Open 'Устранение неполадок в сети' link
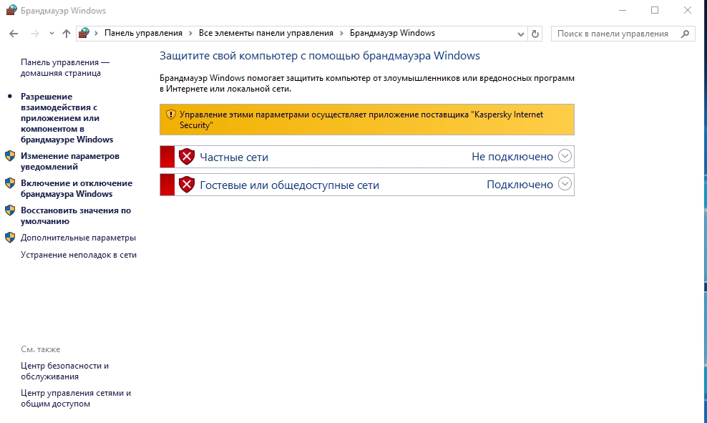Screen dimensions: 707x423 pos(79,255)
